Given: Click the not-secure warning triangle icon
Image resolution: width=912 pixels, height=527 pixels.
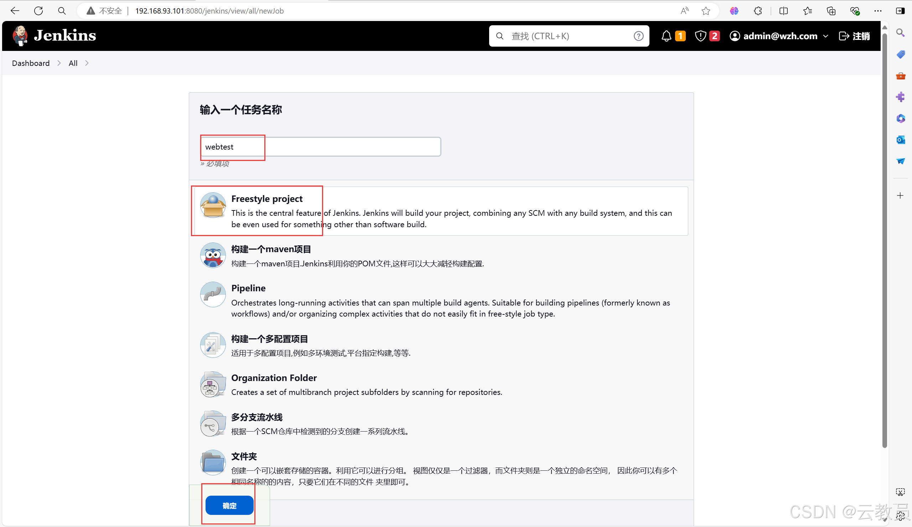Looking at the screenshot, I should click(91, 11).
